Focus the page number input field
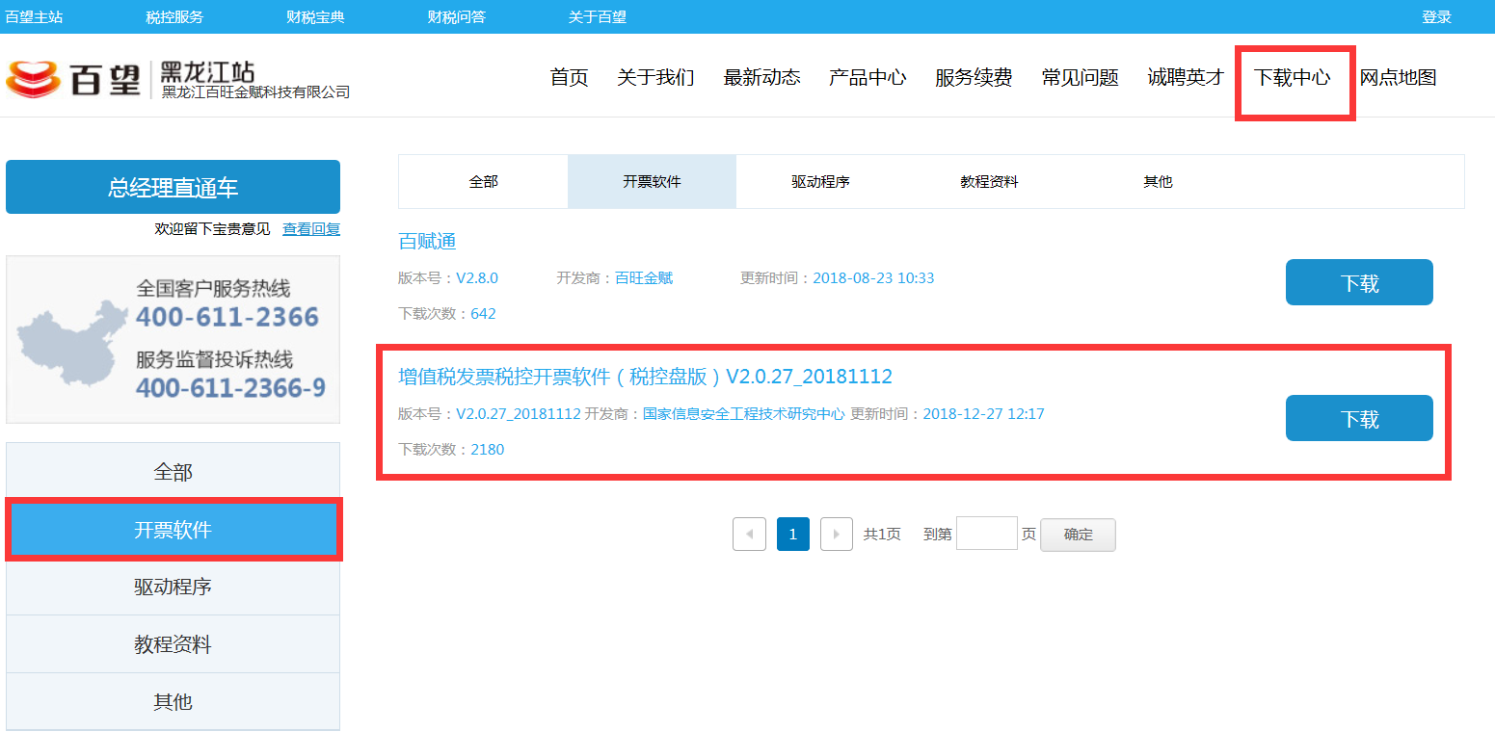This screenshot has width=1495, height=732. (986, 533)
